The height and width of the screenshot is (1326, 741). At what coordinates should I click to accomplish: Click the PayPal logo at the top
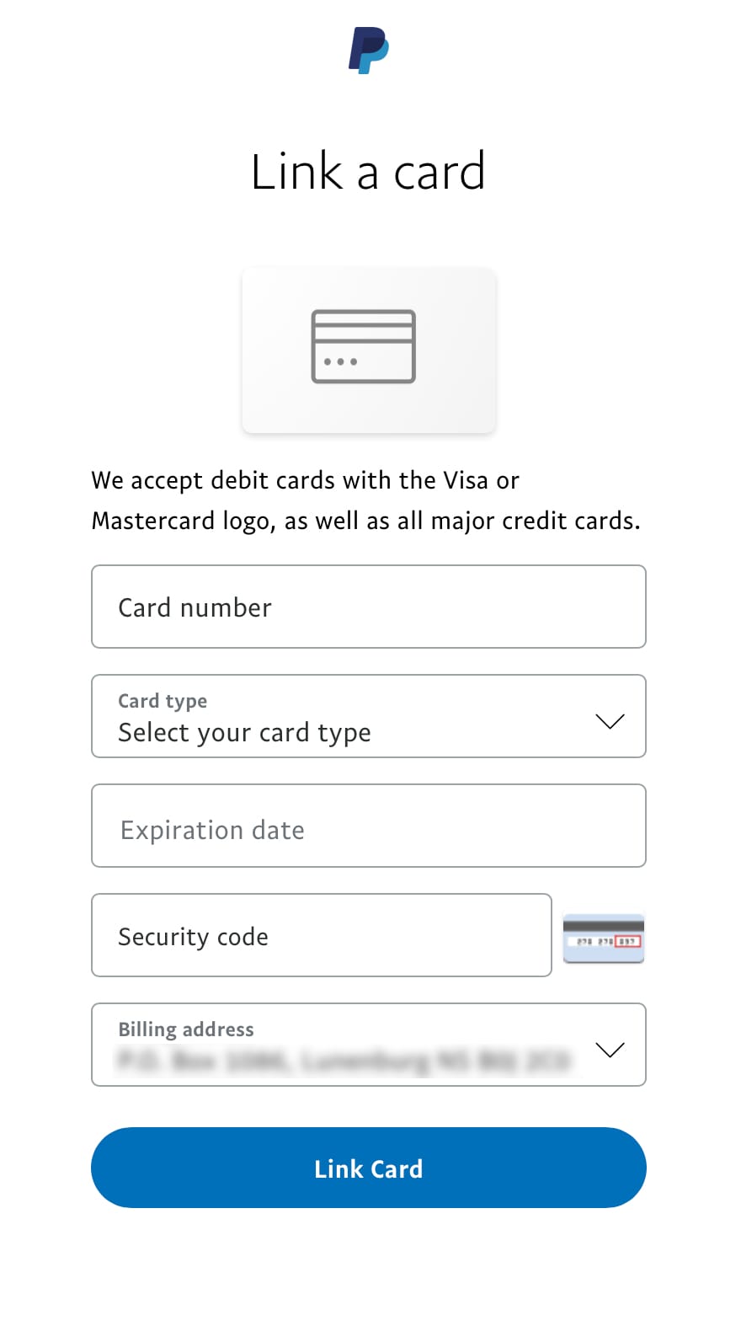369,51
